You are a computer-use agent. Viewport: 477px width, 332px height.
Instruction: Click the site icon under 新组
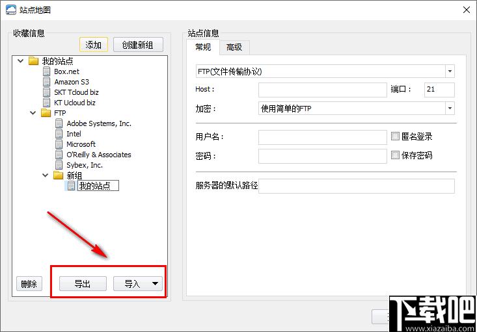tap(71, 186)
